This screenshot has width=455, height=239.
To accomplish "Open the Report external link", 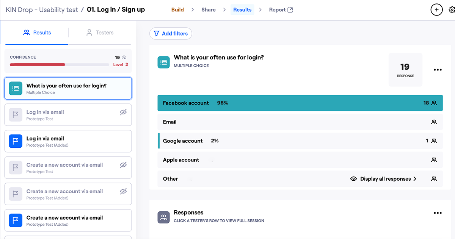I will pyautogui.click(x=281, y=10).
